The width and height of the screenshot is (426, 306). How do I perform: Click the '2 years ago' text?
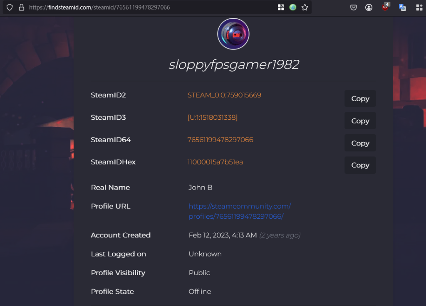(280, 235)
